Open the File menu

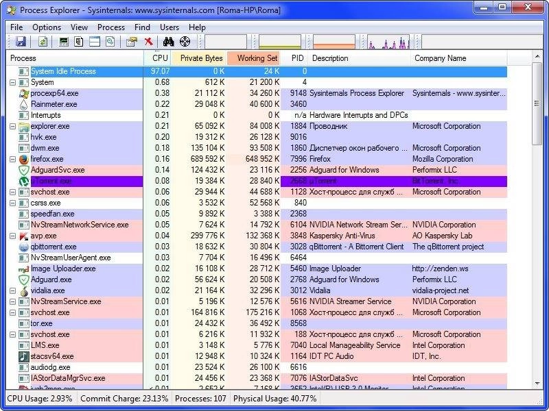point(16,27)
